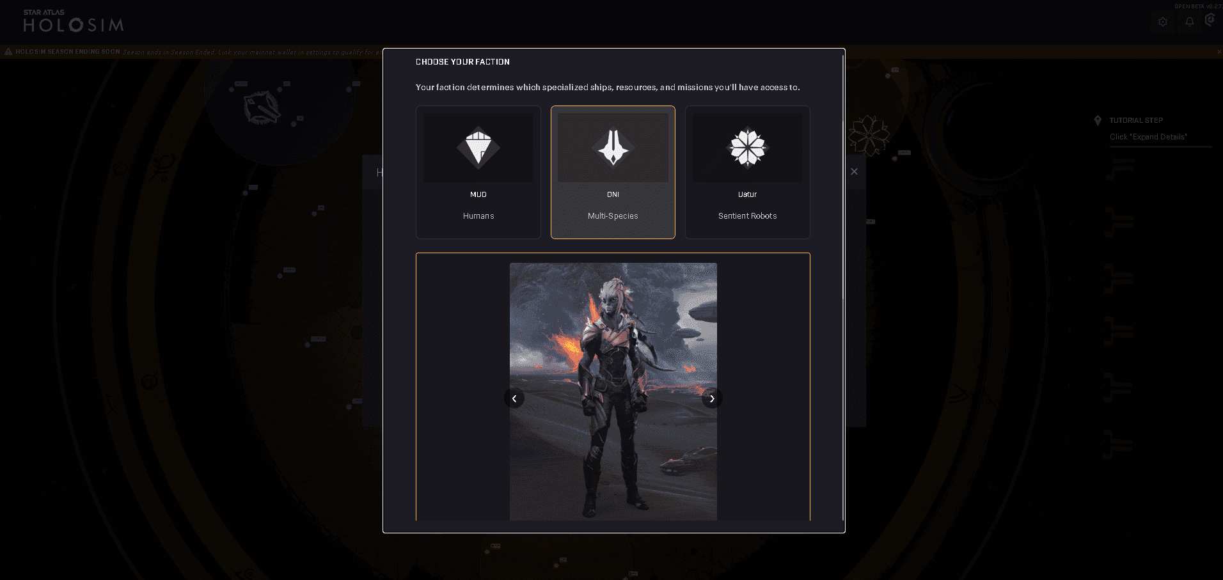The image size is (1223, 580).
Task: Click the MUD diamond faction emblem
Action: pyautogui.click(x=478, y=148)
